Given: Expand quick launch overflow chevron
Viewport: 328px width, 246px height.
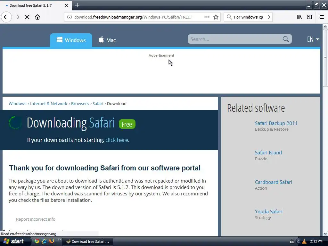Looking at the screenshot, I should (x=59, y=240).
